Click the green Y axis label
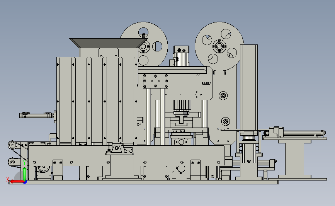The height and width of the screenshot is (206, 335). 24,163
